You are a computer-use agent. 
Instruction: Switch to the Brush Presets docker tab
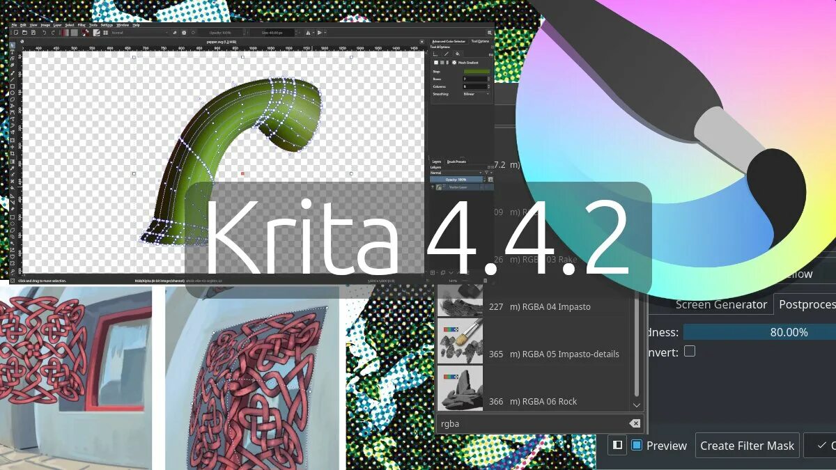point(456,162)
